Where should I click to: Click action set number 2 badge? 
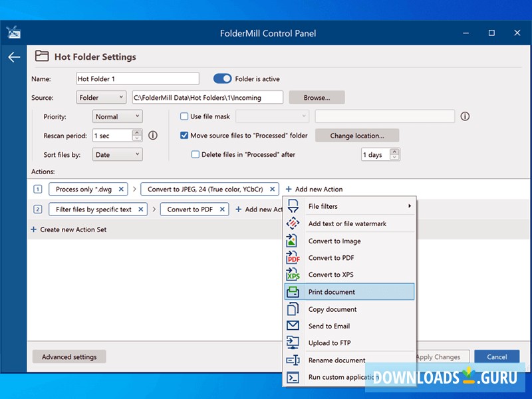coord(38,209)
